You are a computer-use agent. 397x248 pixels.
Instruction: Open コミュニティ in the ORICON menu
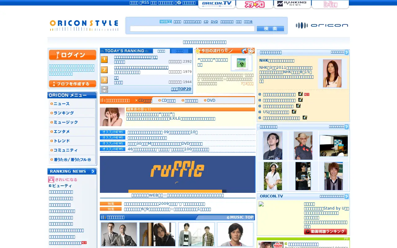72,150
